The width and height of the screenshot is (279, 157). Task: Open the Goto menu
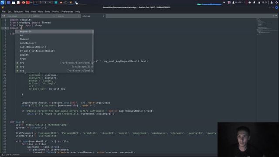(x=41, y=12)
